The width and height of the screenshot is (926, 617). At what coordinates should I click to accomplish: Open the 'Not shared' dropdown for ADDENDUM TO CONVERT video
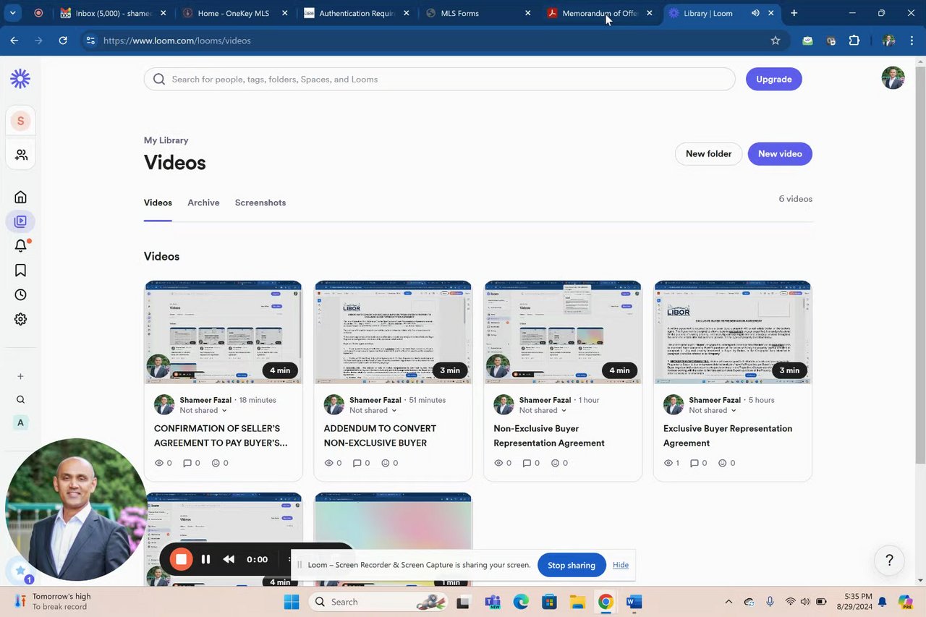pos(373,410)
